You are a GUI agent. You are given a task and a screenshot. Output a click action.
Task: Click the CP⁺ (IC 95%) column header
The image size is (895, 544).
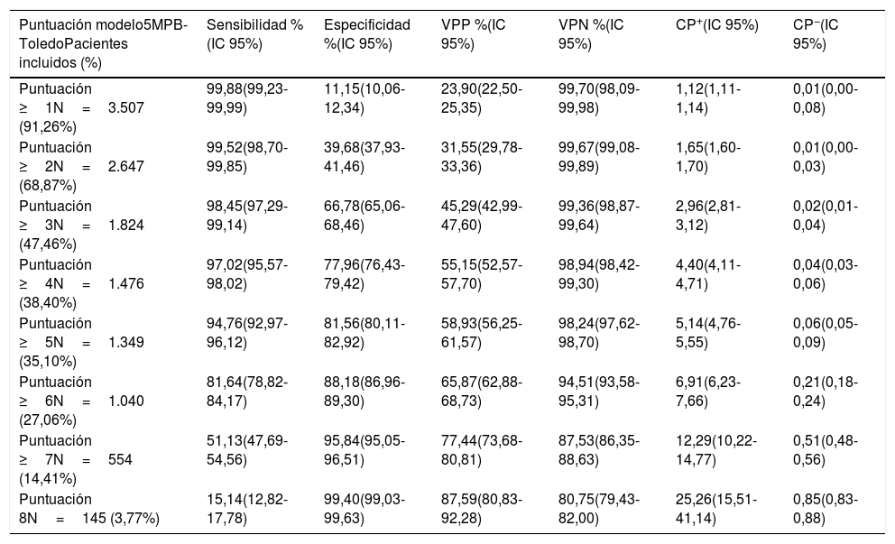click(716, 25)
